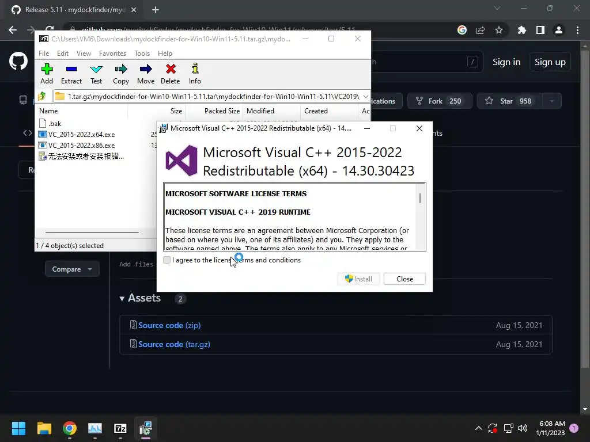
Task: Open Chrome tab search chevron
Action: click(x=497, y=8)
